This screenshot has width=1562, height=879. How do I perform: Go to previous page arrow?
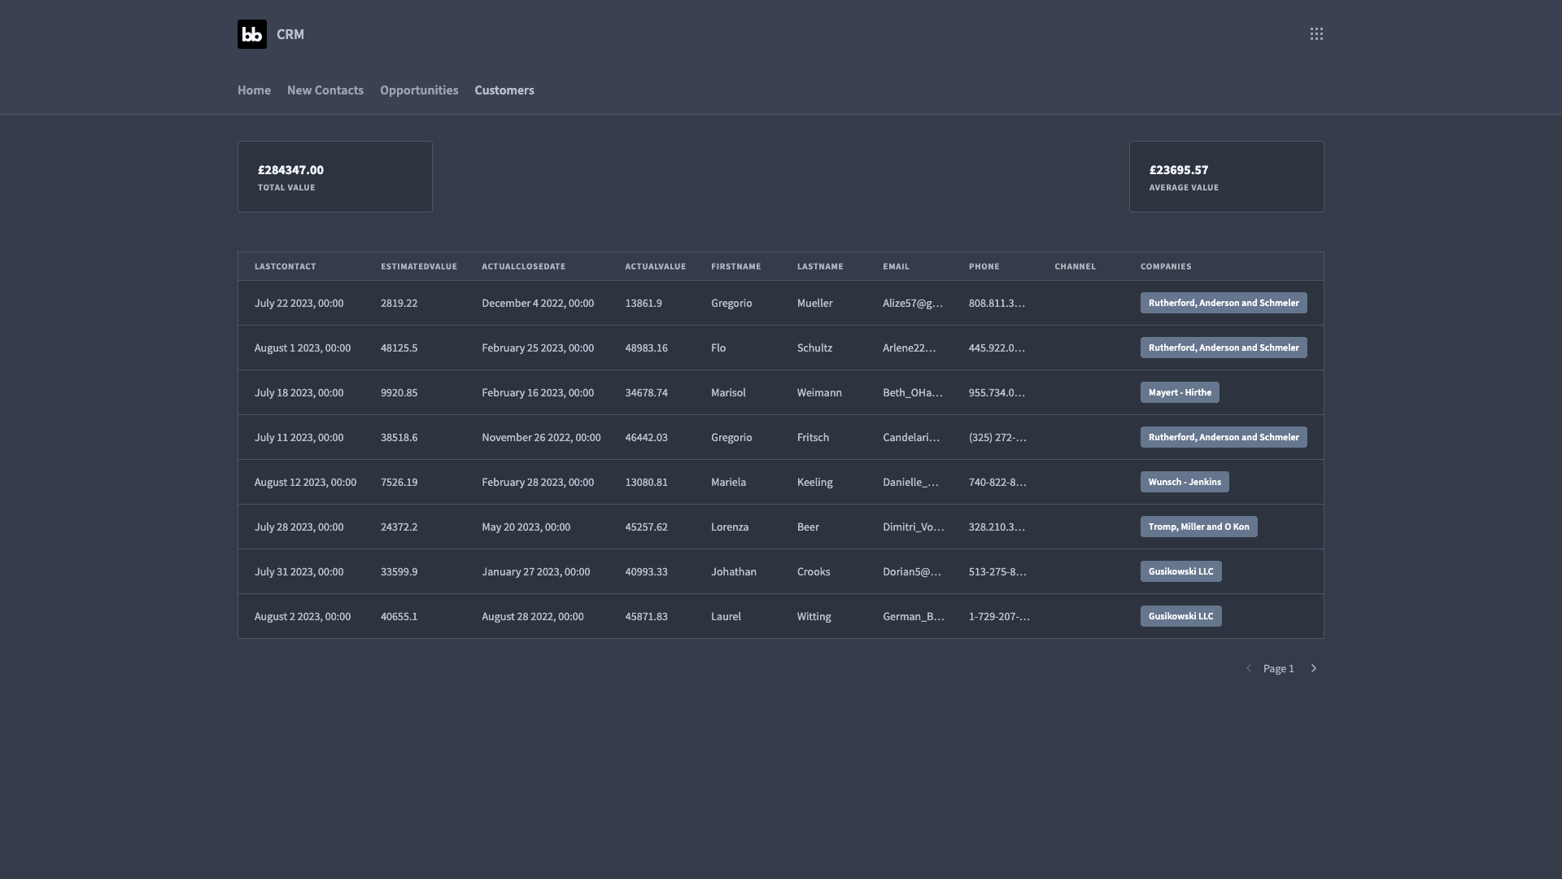point(1249,668)
